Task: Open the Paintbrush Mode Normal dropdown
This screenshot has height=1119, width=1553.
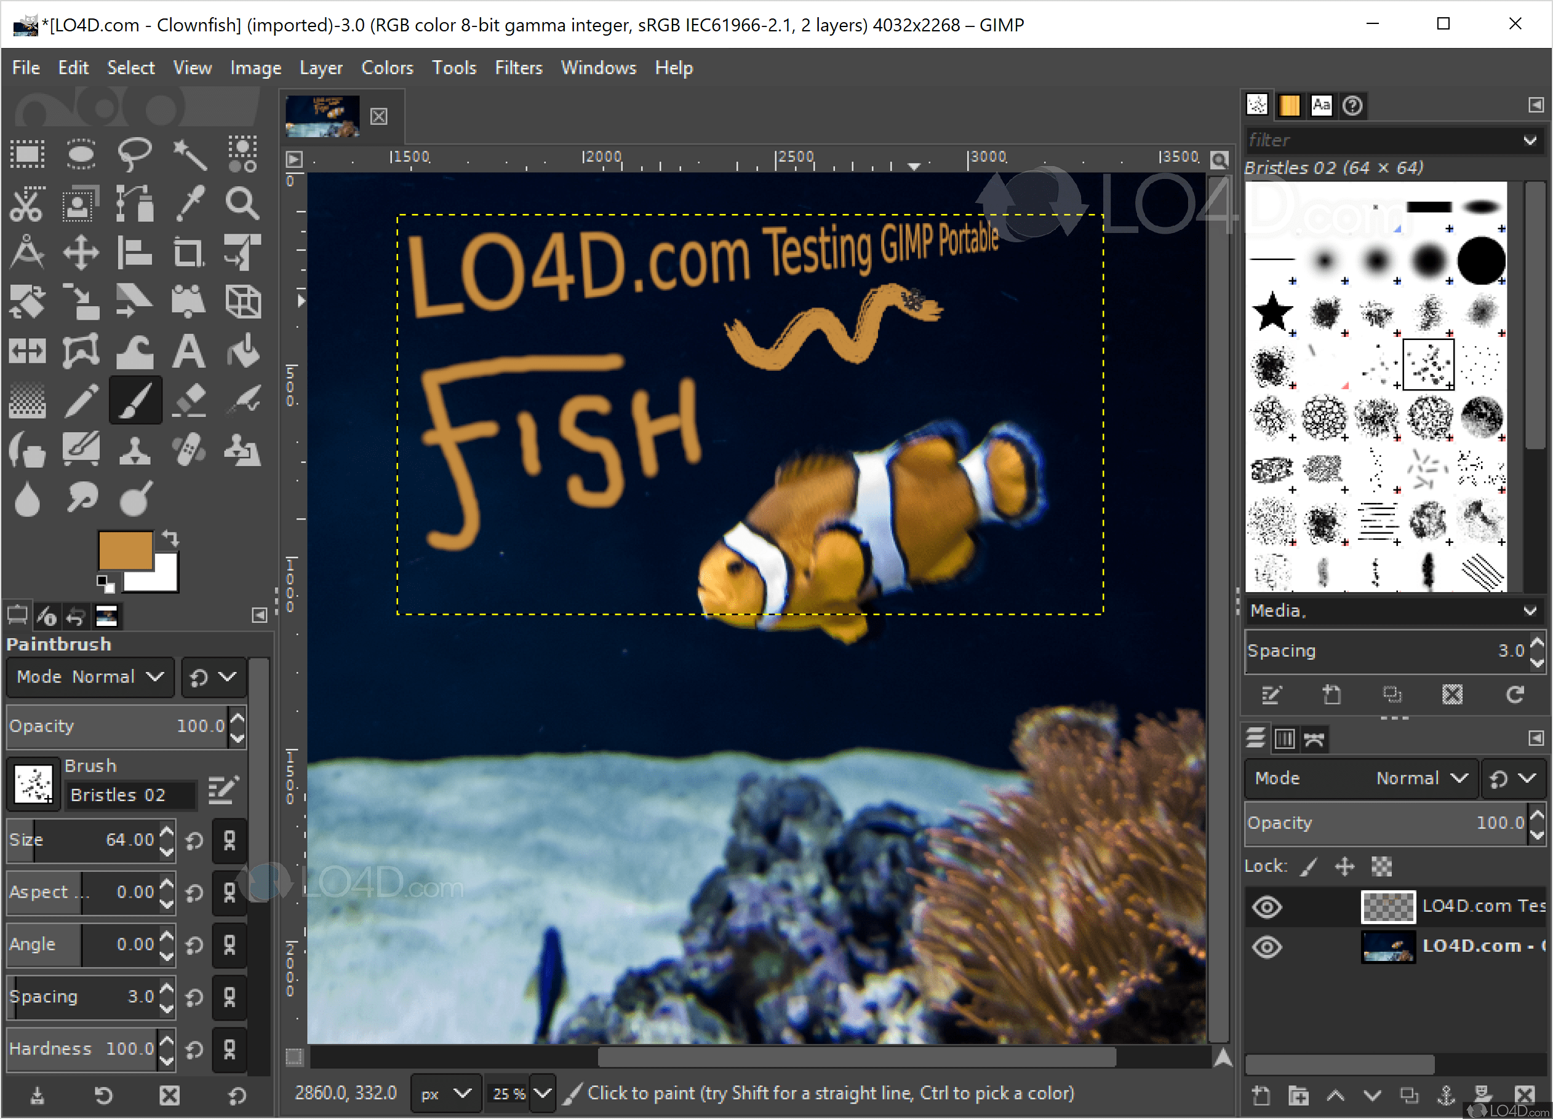Action: point(90,677)
